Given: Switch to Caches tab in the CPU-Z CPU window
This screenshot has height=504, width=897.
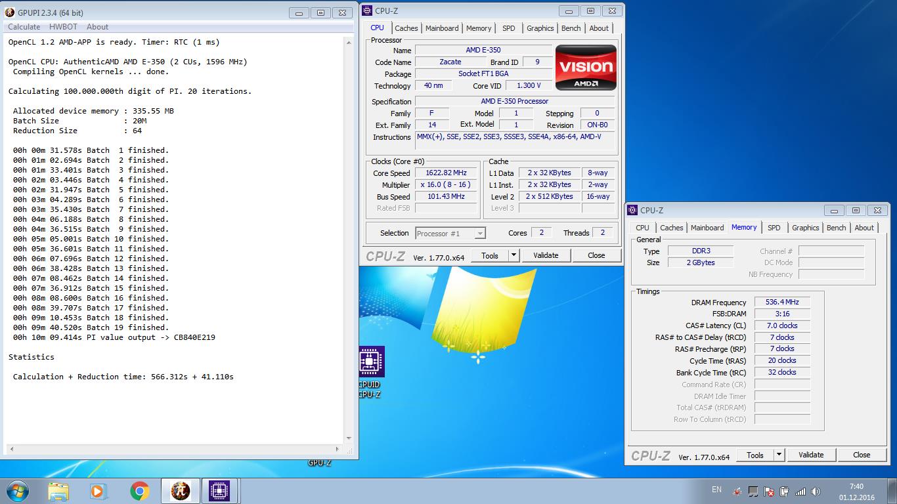Looking at the screenshot, I should pos(406,28).
